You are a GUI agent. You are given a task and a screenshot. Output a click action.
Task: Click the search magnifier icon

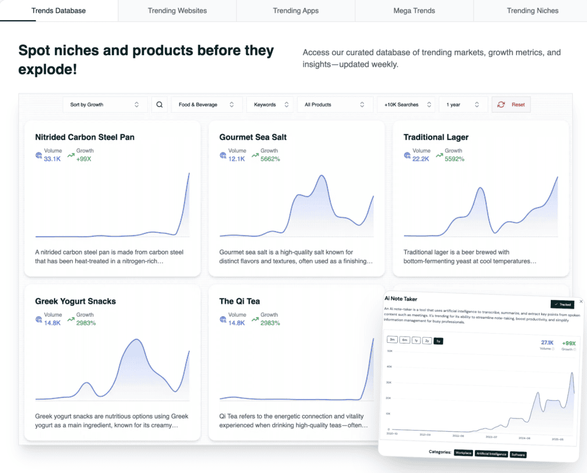[x=159, y=105]
